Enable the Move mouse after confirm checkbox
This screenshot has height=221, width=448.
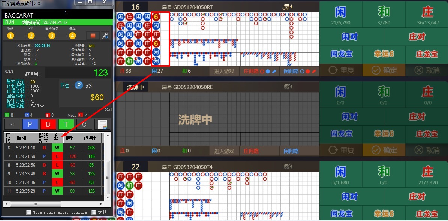[28, 212]
